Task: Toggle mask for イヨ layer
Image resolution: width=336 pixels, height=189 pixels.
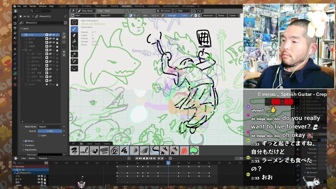Action: coord(47,35)
